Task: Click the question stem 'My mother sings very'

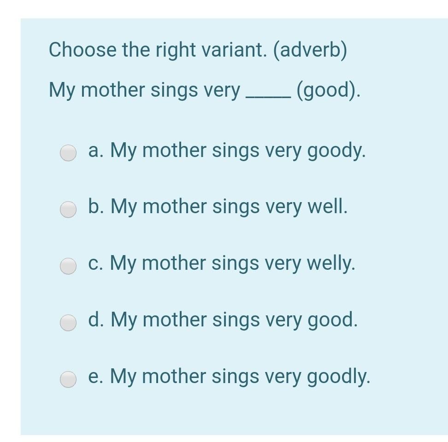Action: pos(145,91)
